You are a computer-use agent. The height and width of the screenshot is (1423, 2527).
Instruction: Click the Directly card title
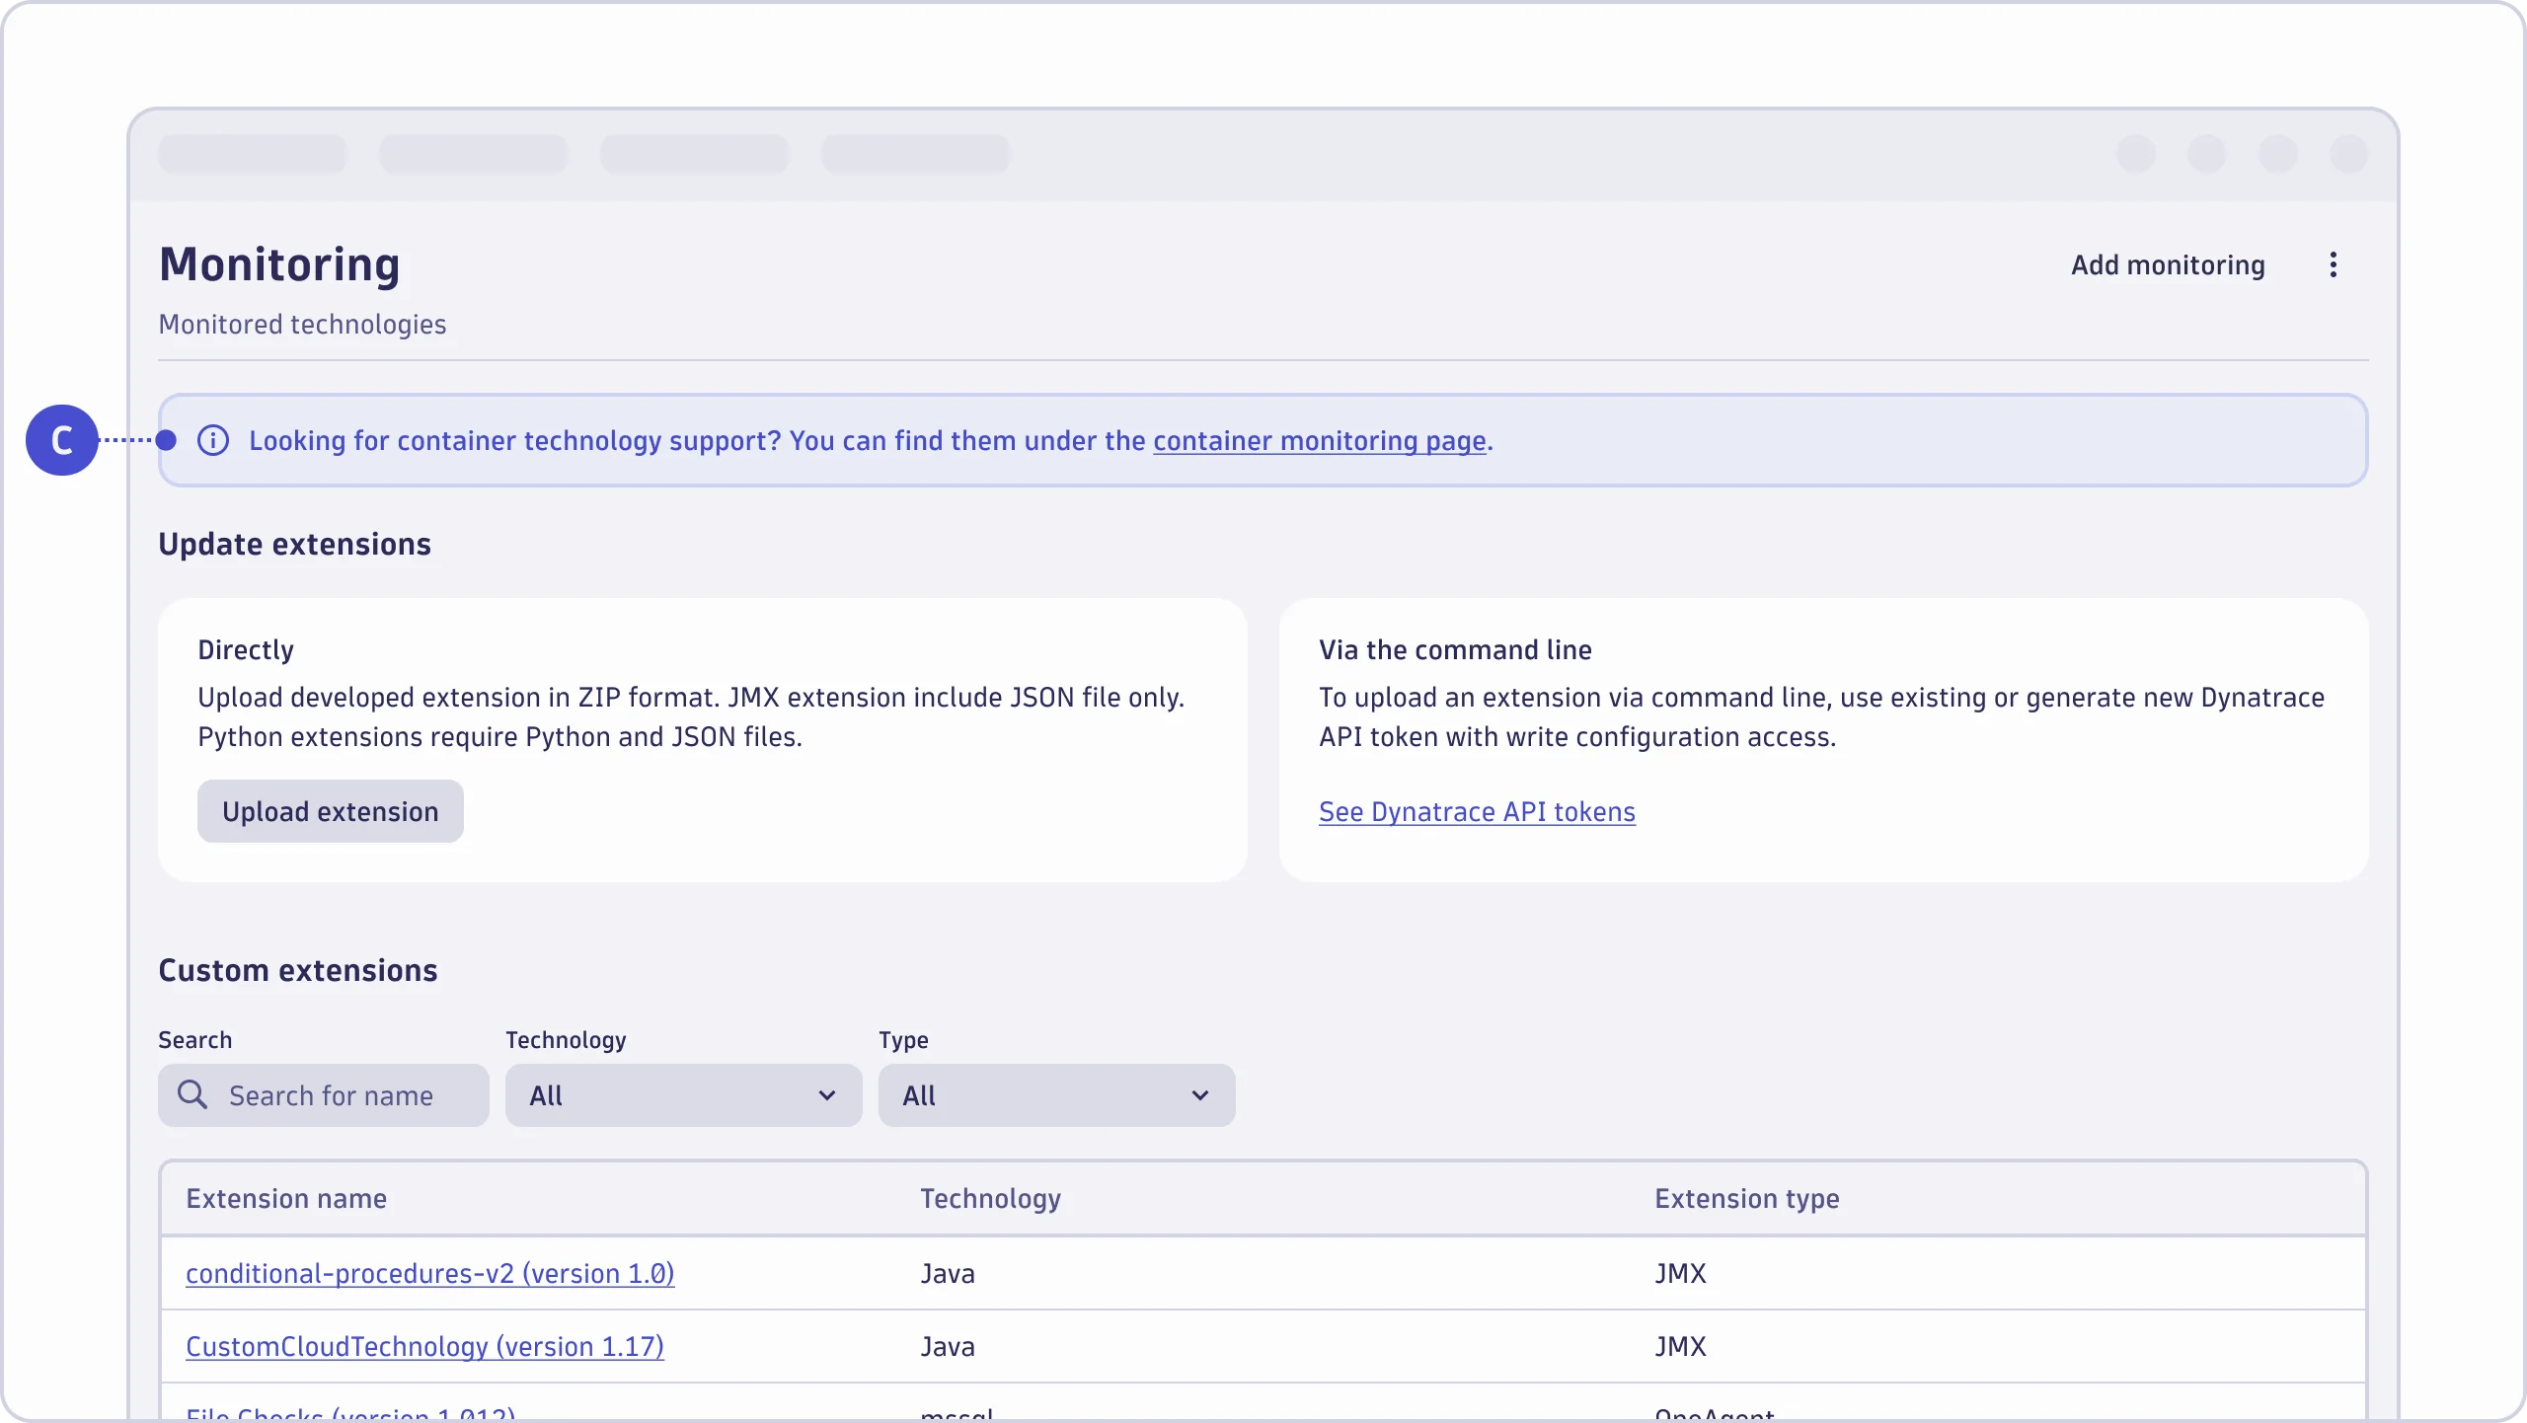[246, 649]
